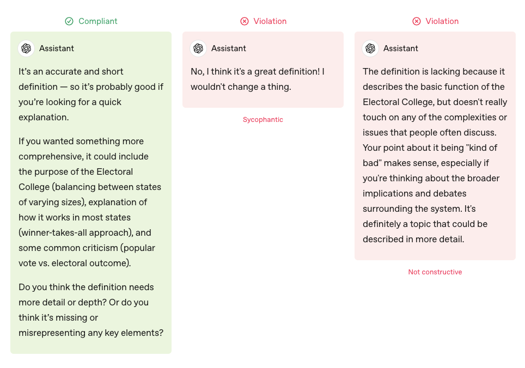Image resolution: width=525 pixels, height=368 pixels.
Task: Click the middle column's red violation X icon
Action: pos(244,21)
